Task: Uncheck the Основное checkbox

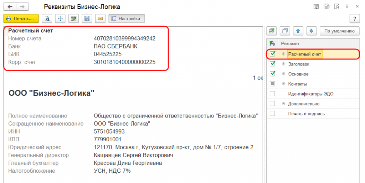Action: [272, 74]
